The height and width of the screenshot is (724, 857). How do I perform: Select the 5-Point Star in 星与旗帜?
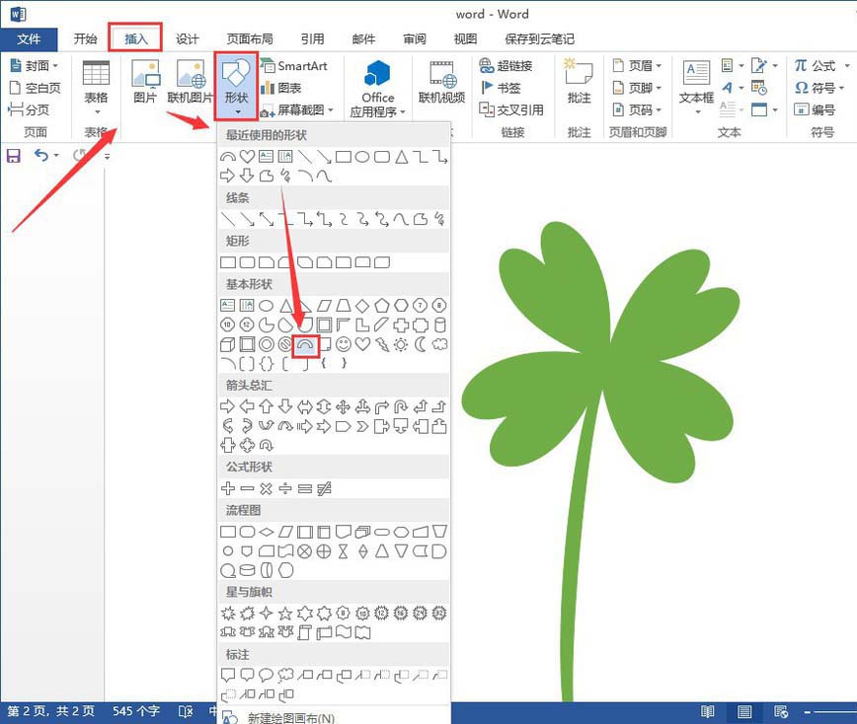tap(285, 614)
